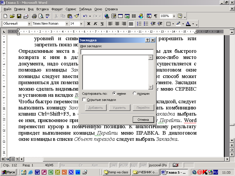Run spelling and grammar check

pyautogui.click(x=48, y=16)
